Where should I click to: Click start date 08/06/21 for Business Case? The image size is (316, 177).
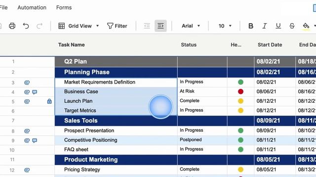275,92
